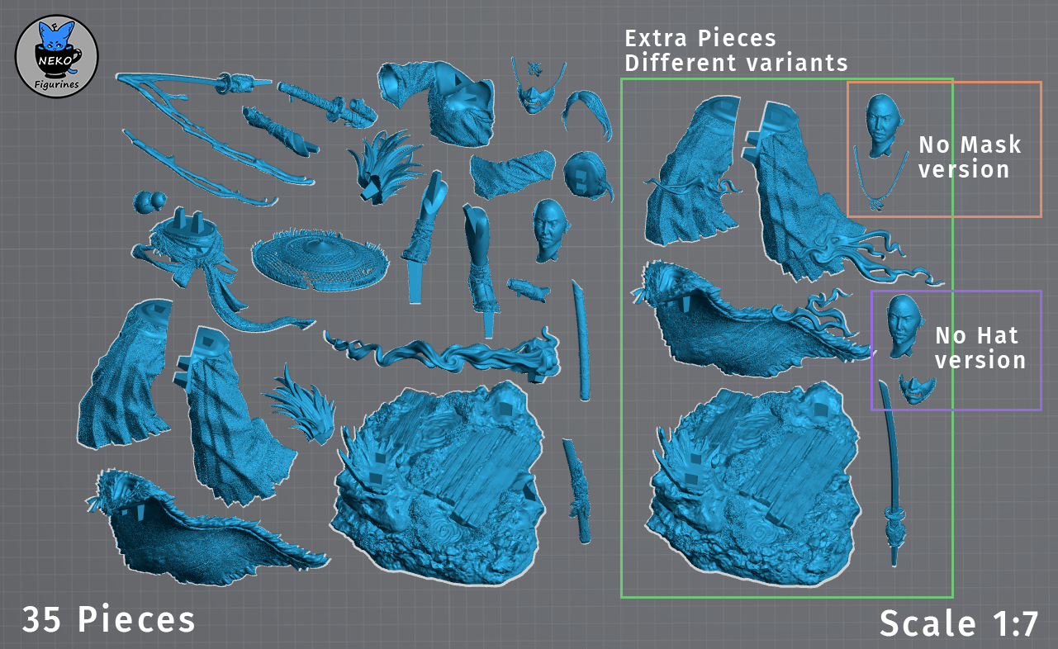The height and width of the screenshot is (649, 1058).
Task: Click the 'No Mask version' label
Action: [970, 157]
